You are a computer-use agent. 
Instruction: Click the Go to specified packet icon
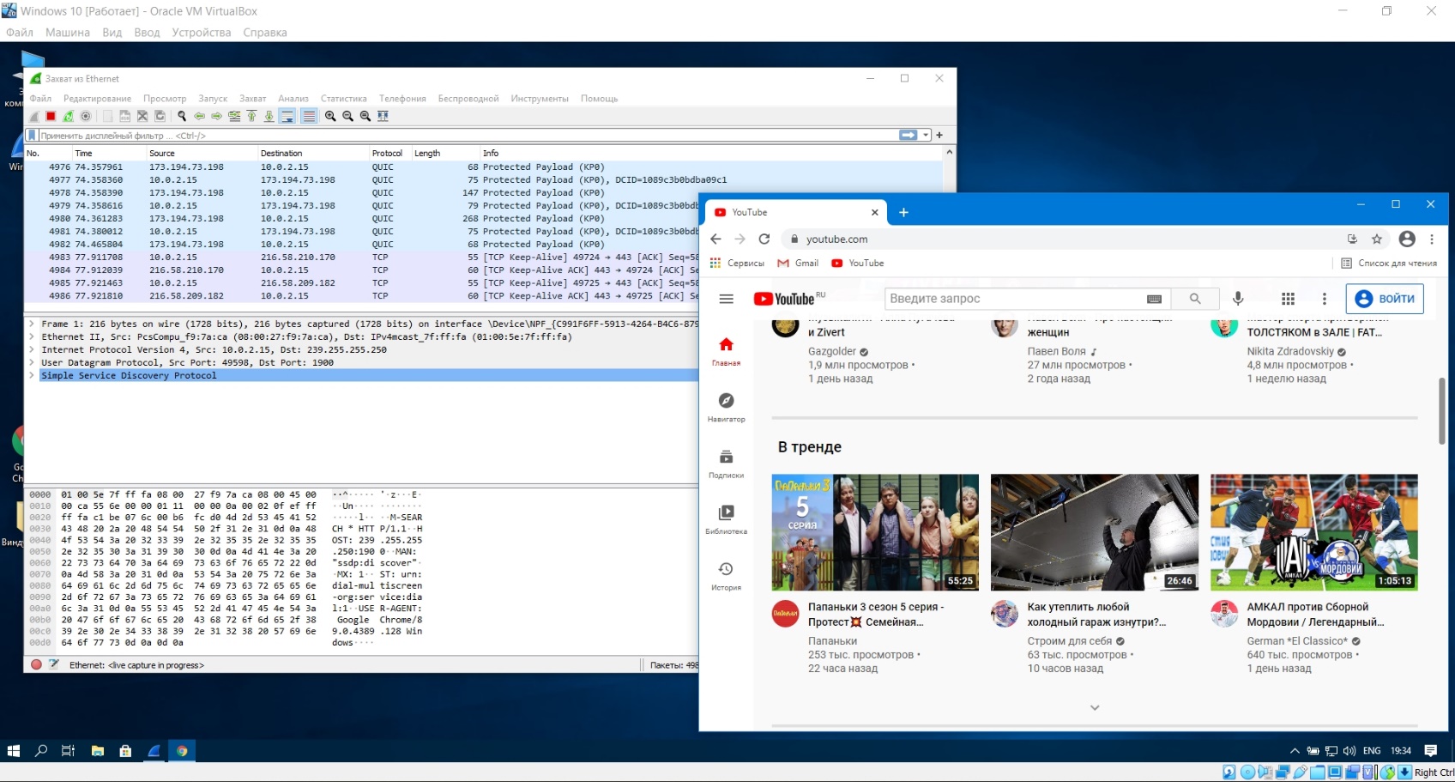coord(234,116)
